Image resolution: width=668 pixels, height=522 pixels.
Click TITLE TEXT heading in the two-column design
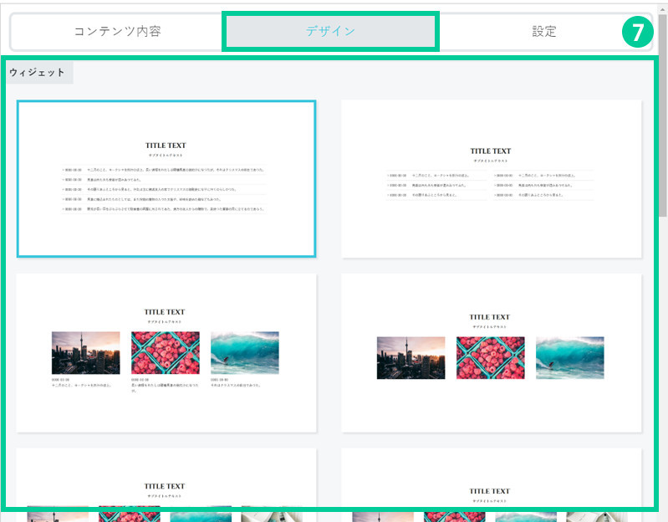pos(490,151)
